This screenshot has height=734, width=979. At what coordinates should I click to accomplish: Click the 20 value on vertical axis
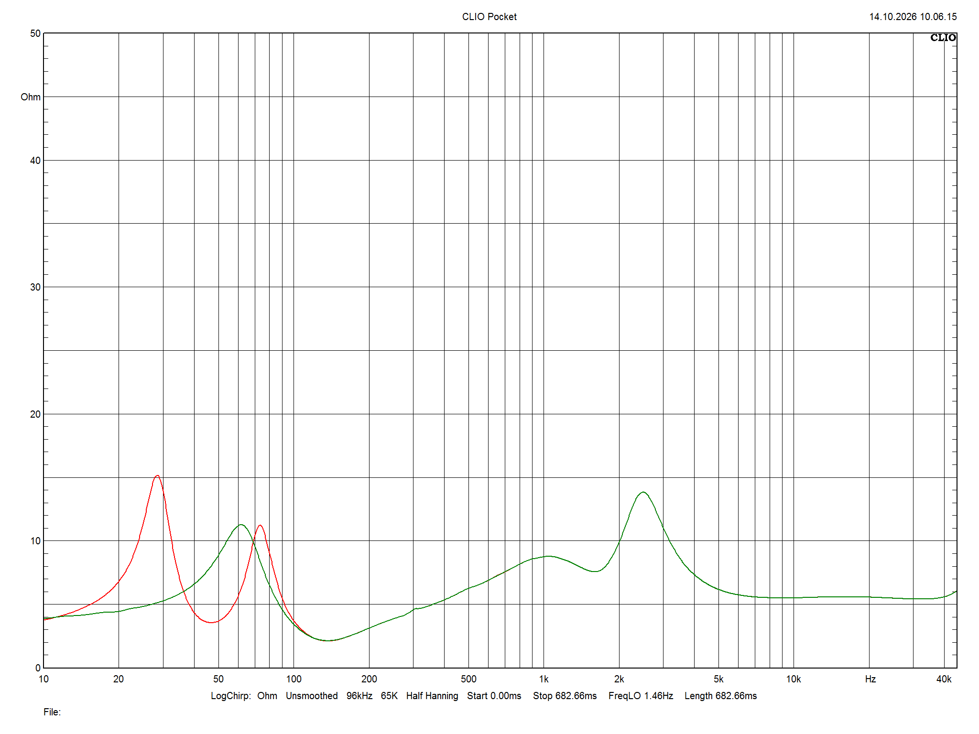(35, 414)
